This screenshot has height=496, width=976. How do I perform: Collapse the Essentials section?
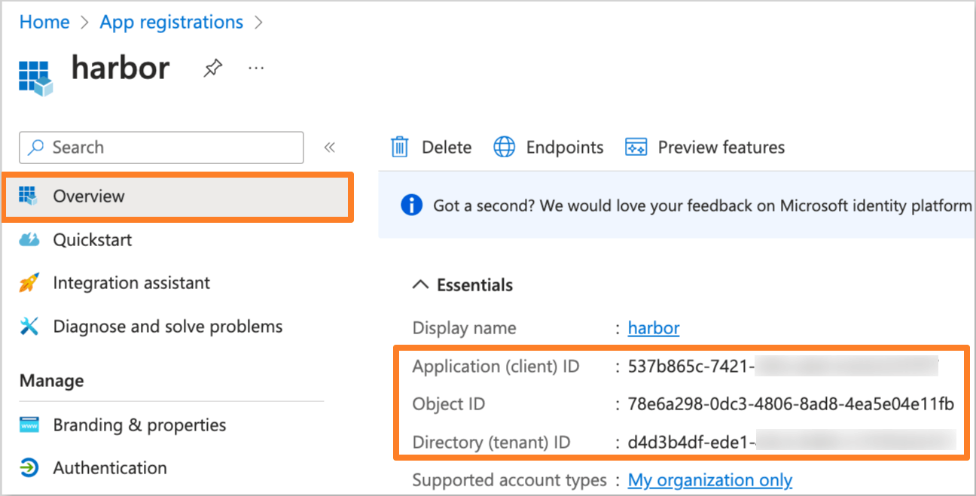(419, 285)
